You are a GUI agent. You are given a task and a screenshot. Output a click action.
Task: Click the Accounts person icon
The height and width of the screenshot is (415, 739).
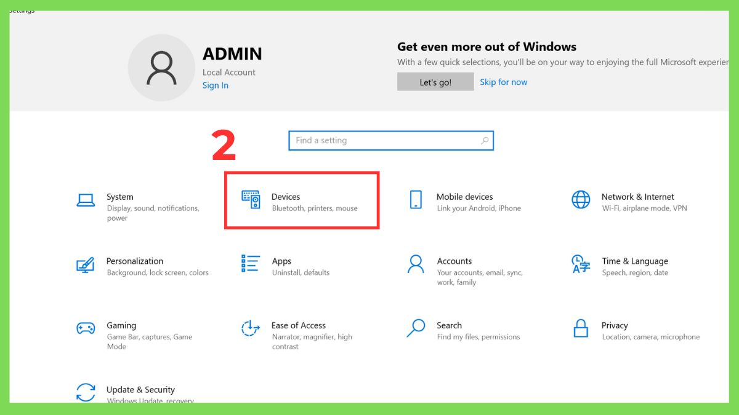point(414,264)
